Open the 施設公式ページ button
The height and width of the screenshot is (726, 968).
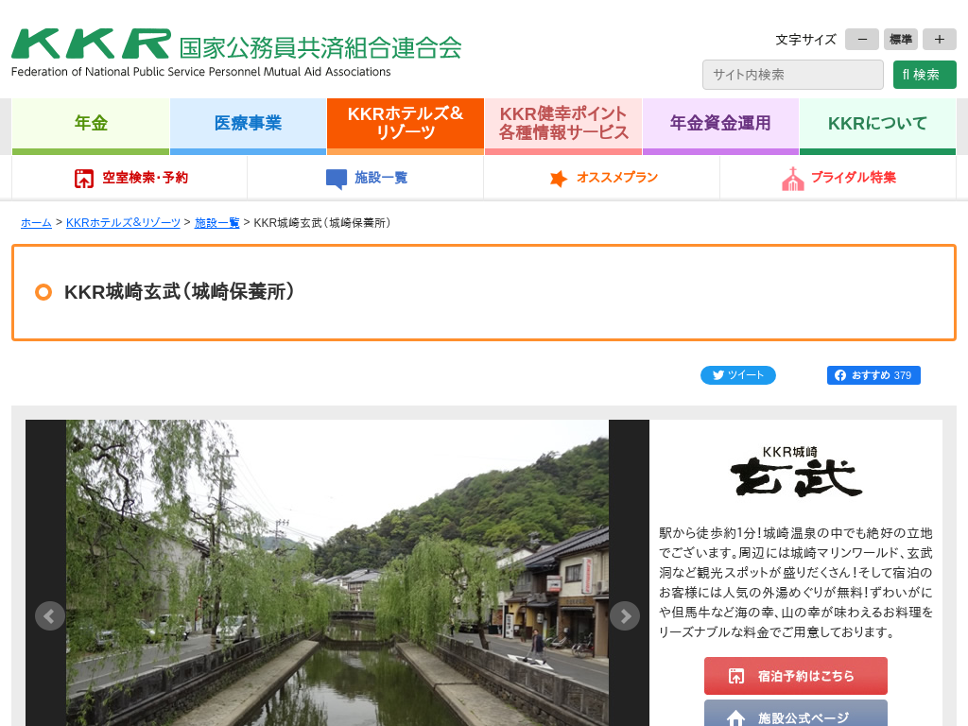coord(796,714)
